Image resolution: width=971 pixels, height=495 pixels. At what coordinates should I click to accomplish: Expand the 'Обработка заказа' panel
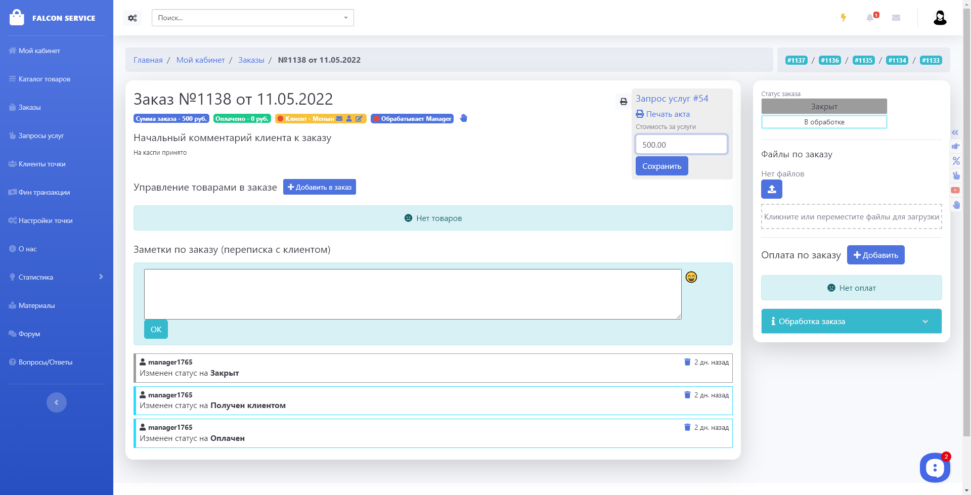[x=851, y=322]
